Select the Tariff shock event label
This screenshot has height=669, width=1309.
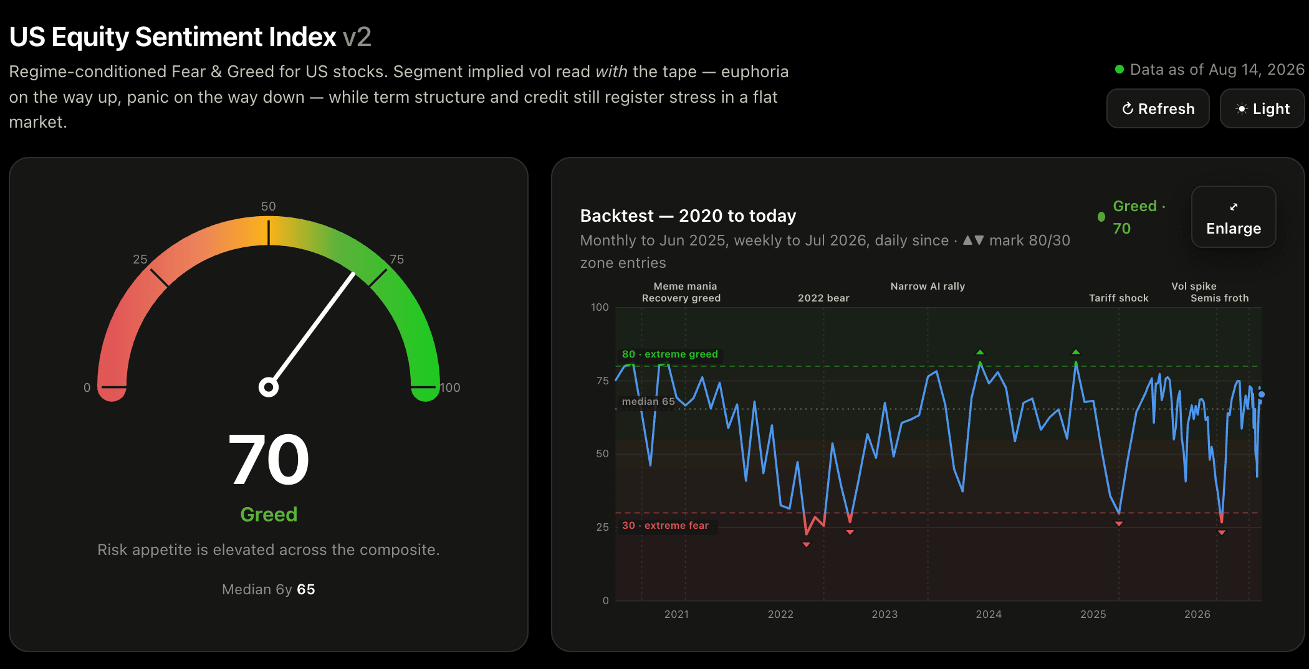(x=1119, y=298)
